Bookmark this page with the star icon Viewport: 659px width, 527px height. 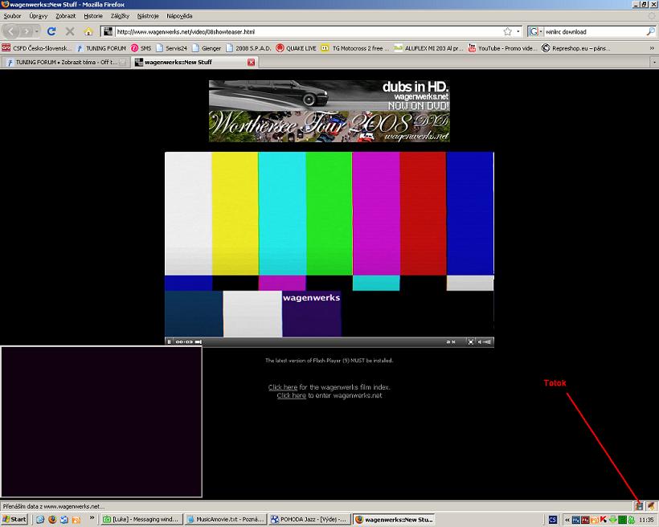point(507,31)
